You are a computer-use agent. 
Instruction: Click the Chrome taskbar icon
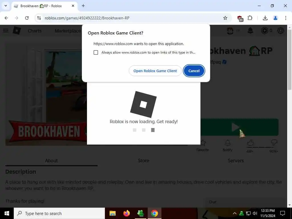154,213
